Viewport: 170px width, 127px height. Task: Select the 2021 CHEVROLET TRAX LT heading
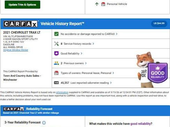point(22,33)
